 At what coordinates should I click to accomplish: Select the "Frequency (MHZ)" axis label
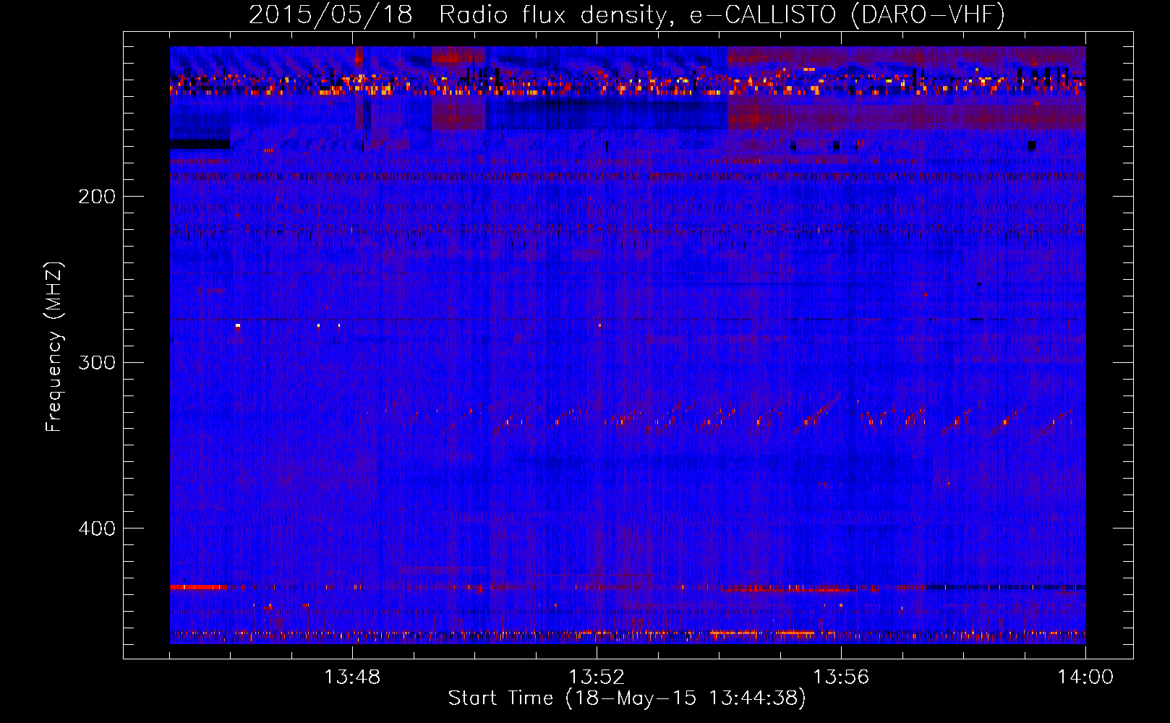pos(54,347)
